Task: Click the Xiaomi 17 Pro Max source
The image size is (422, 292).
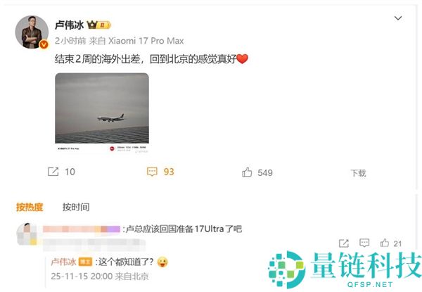Action: pos(146,41)
